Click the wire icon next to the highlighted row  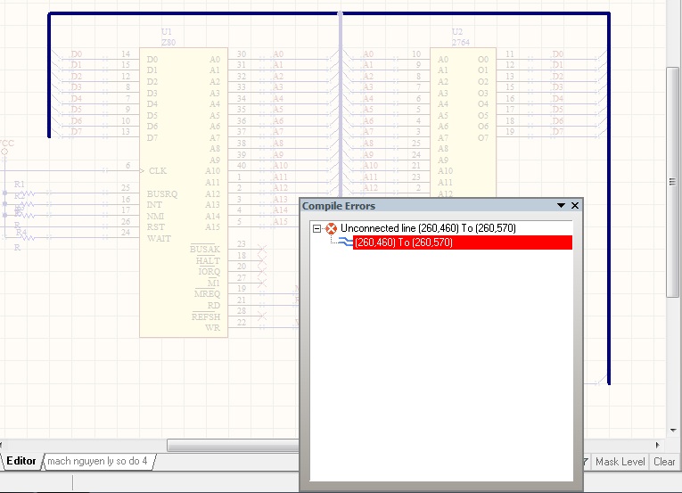[345, 242]
